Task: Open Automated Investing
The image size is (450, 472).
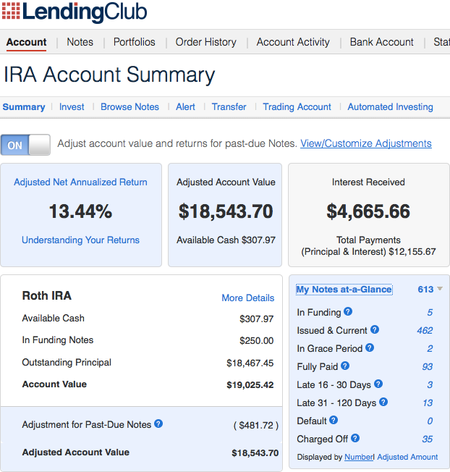Action: pos(391,107)
